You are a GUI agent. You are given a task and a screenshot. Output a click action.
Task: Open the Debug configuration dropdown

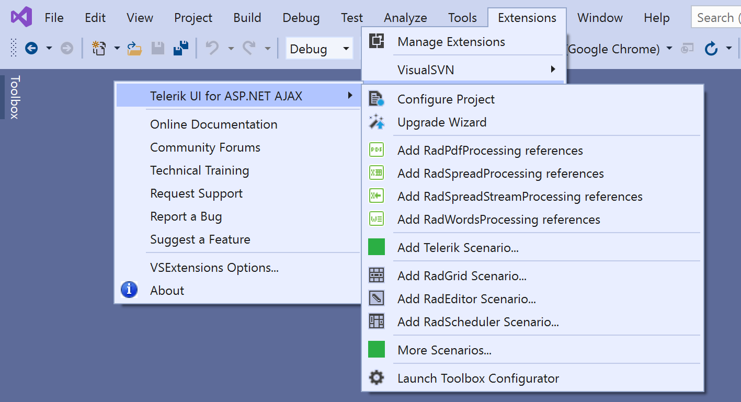click(x=346, y=49)
